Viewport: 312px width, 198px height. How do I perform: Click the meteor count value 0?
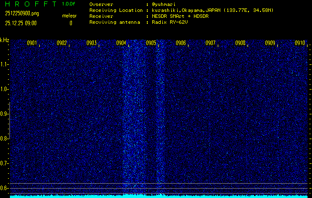pos(71,23)
